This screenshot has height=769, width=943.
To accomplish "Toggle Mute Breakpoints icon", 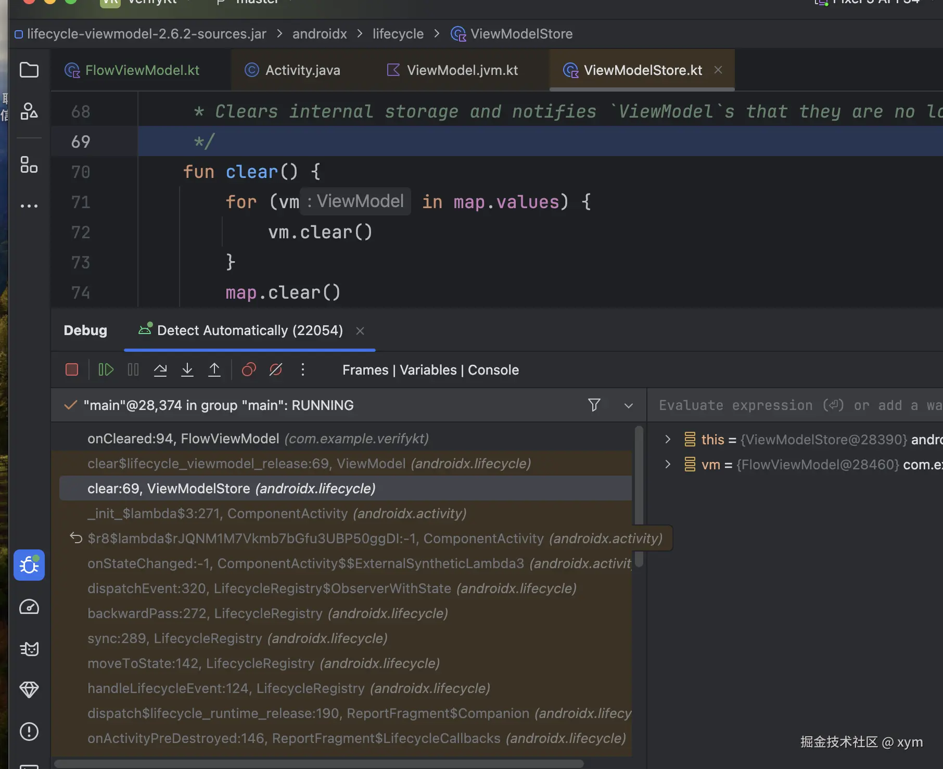I will (x=276, y=370).
